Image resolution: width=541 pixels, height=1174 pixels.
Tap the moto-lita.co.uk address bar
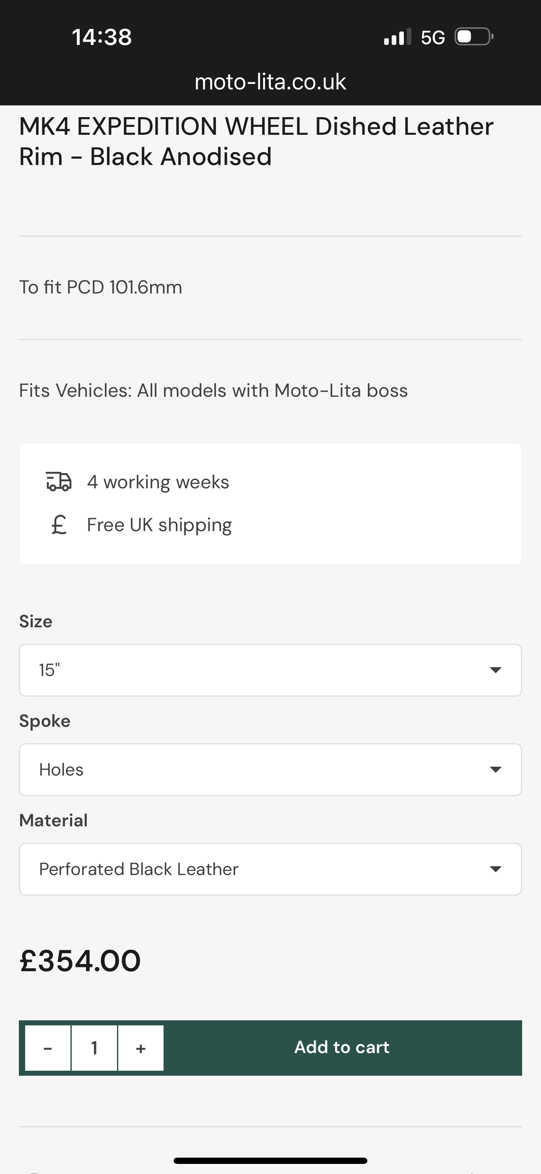(270, 82)
